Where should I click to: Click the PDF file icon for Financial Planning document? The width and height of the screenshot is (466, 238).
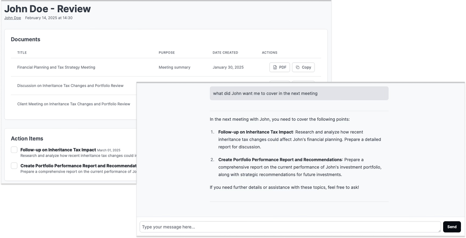coord(275,68)
